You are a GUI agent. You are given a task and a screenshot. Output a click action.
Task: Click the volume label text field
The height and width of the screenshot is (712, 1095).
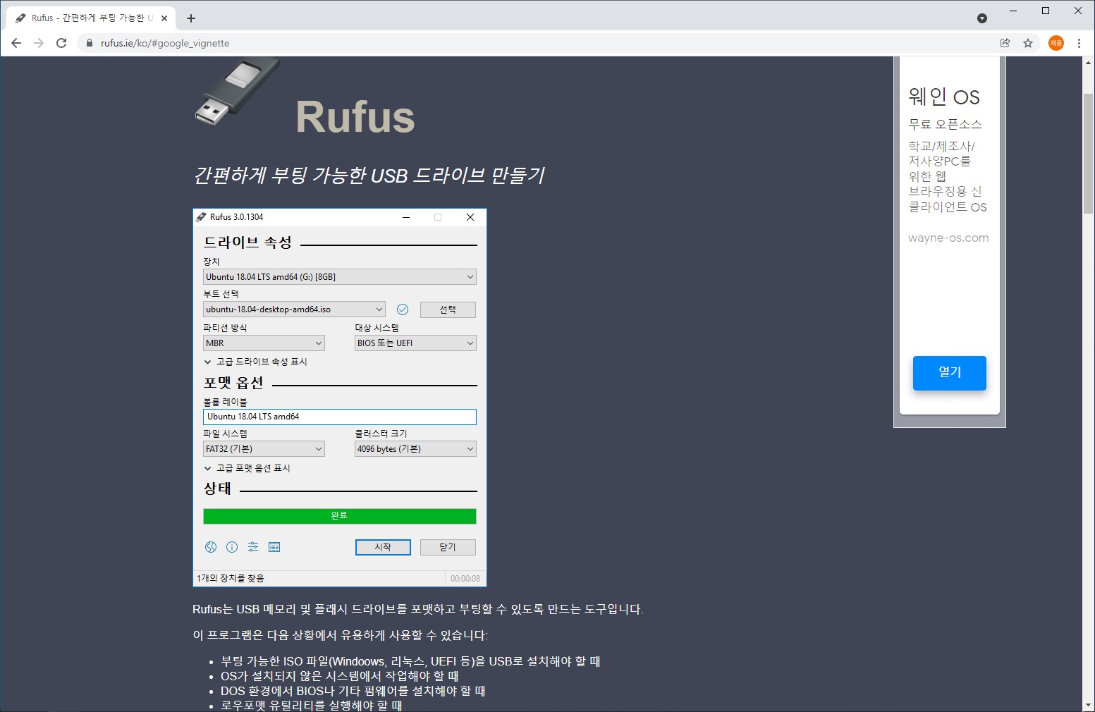(340, 417)
